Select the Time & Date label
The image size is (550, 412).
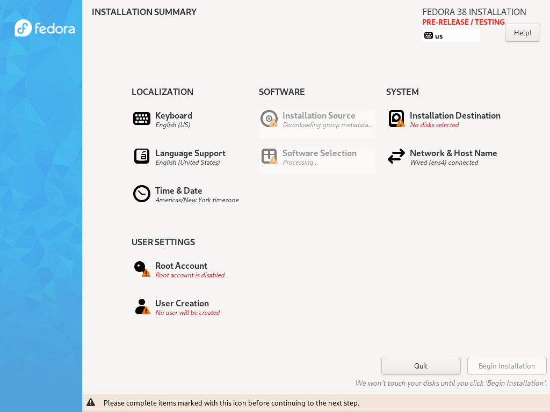pos(179,190)
